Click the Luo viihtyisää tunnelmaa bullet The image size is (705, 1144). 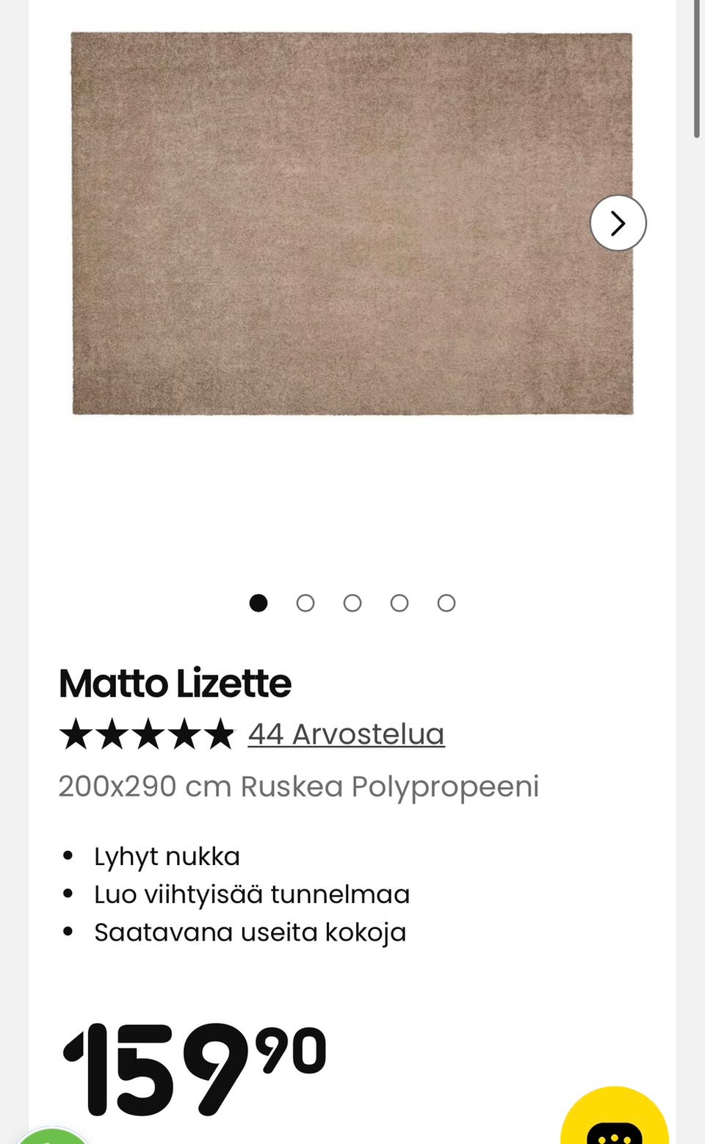click(251, 894)
